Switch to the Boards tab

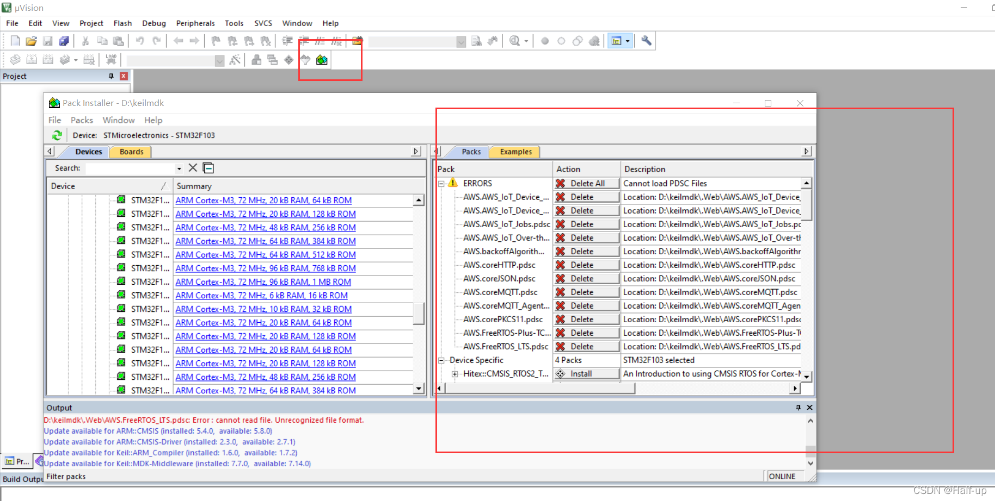(x=131, y=152)
